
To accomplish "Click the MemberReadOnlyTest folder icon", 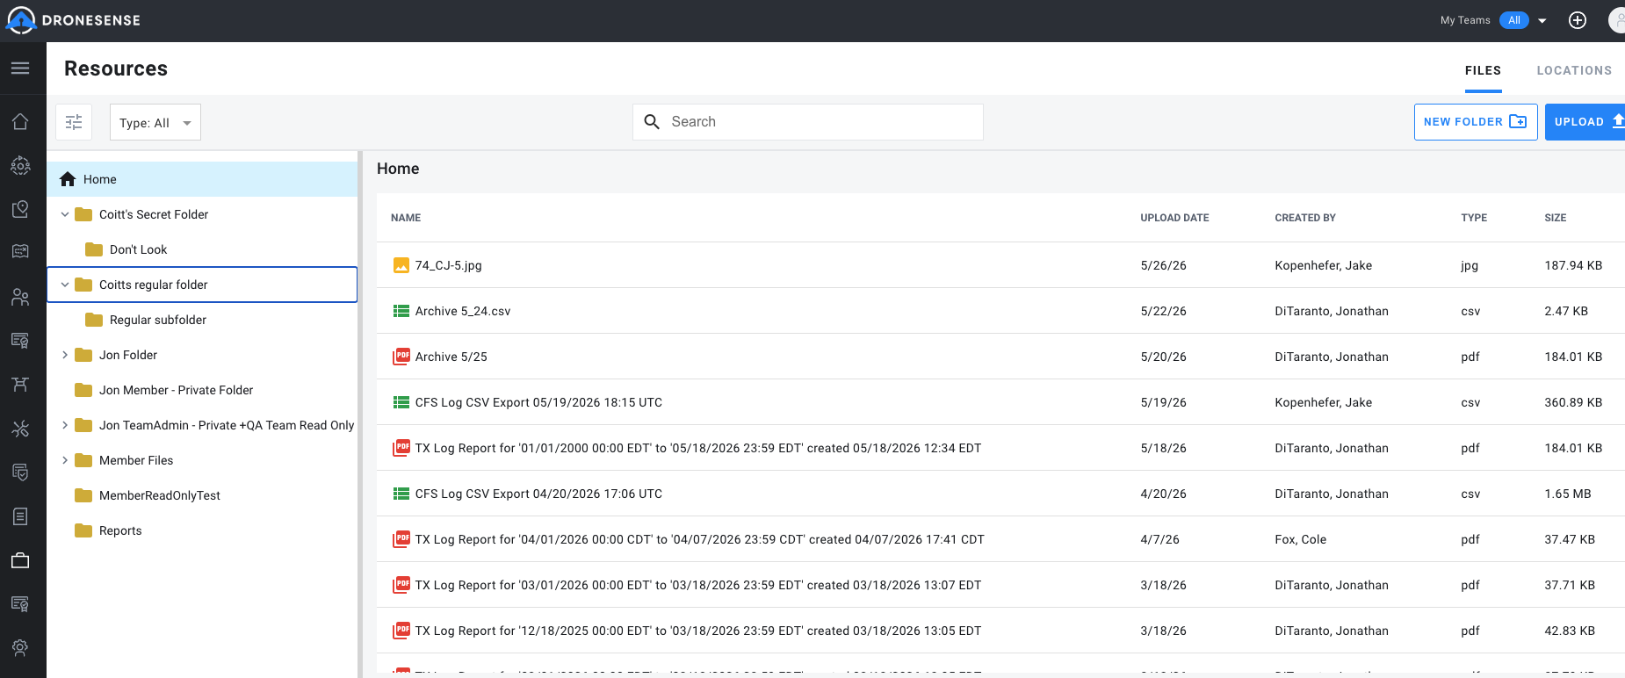I will click(83, 495).
